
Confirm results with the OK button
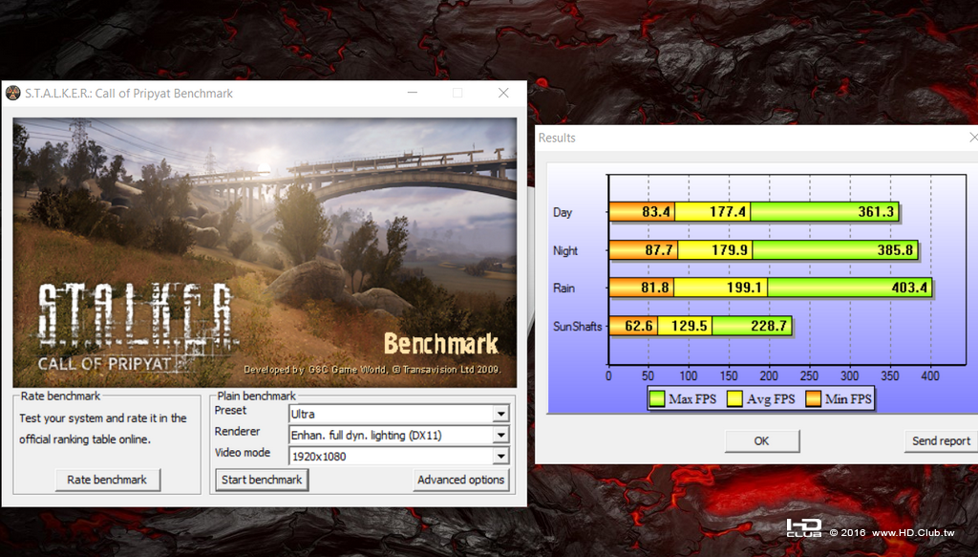point(761,441)
